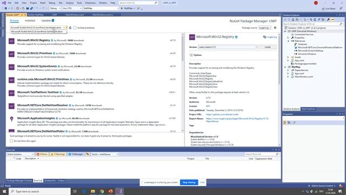Open NuGet settings gear beside package source
Image resolution: width=346 pixels, height=195 pixels.
click(275, 28)
